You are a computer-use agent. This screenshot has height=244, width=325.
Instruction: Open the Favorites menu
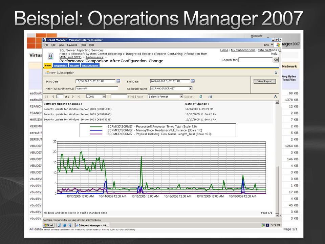(x=72, y=45)
